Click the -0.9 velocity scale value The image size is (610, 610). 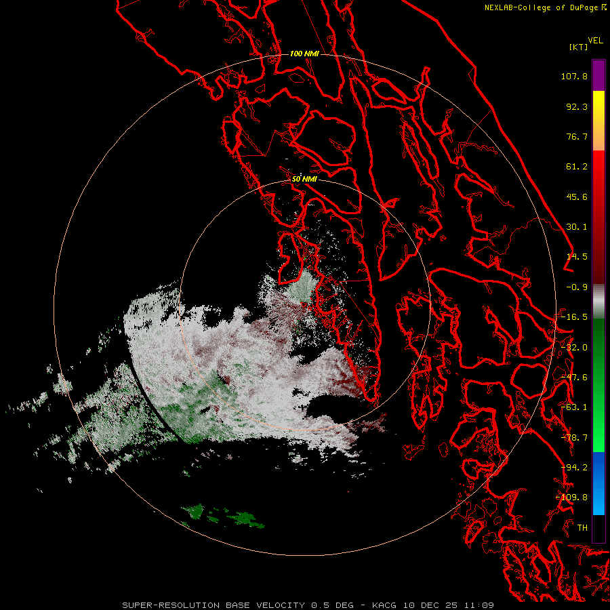pos(577,287)
